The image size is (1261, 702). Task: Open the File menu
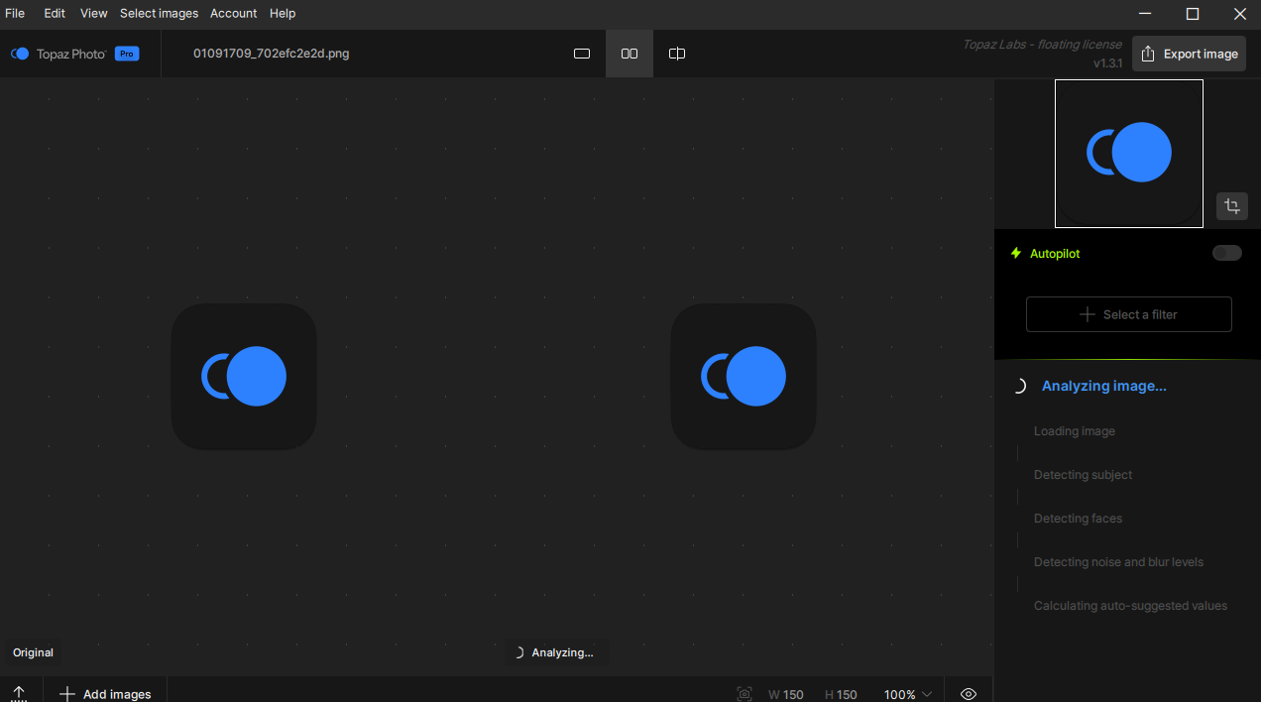[x=15, y=13]
